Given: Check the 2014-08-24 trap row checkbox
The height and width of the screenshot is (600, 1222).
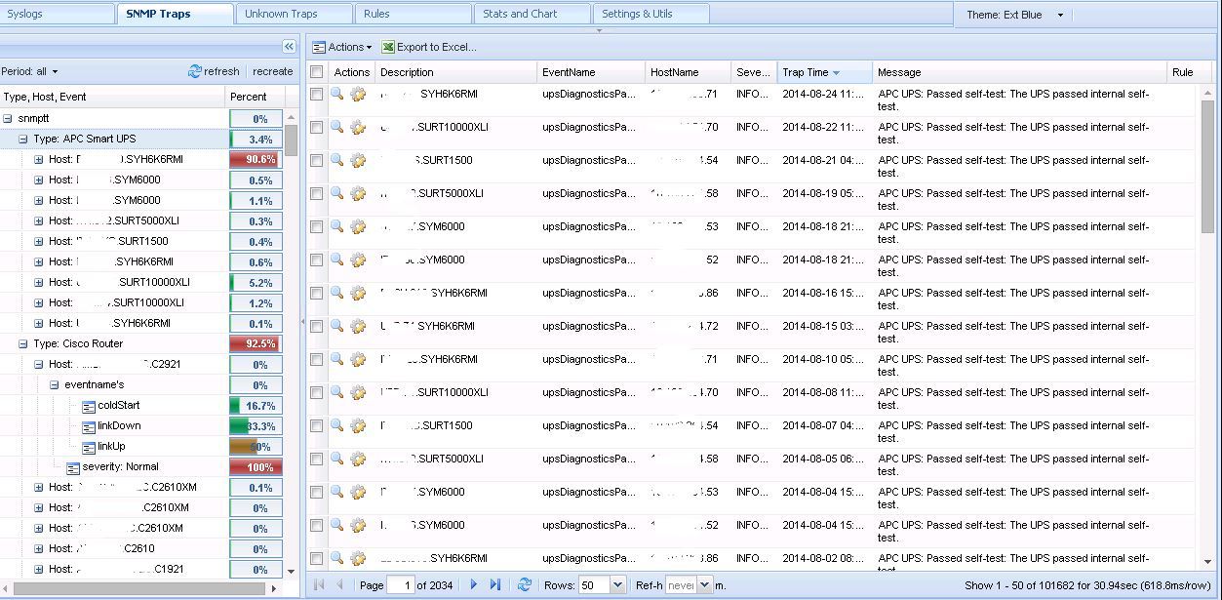Looking at the screenshot, I should (316, 95).
